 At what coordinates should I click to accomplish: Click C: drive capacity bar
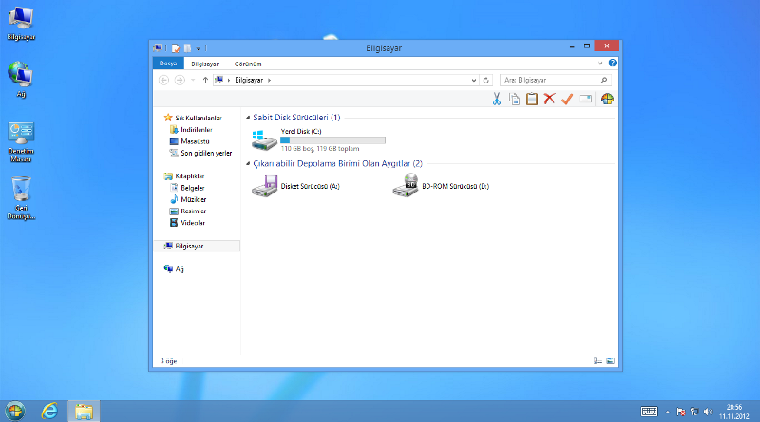tap(333, 139)
